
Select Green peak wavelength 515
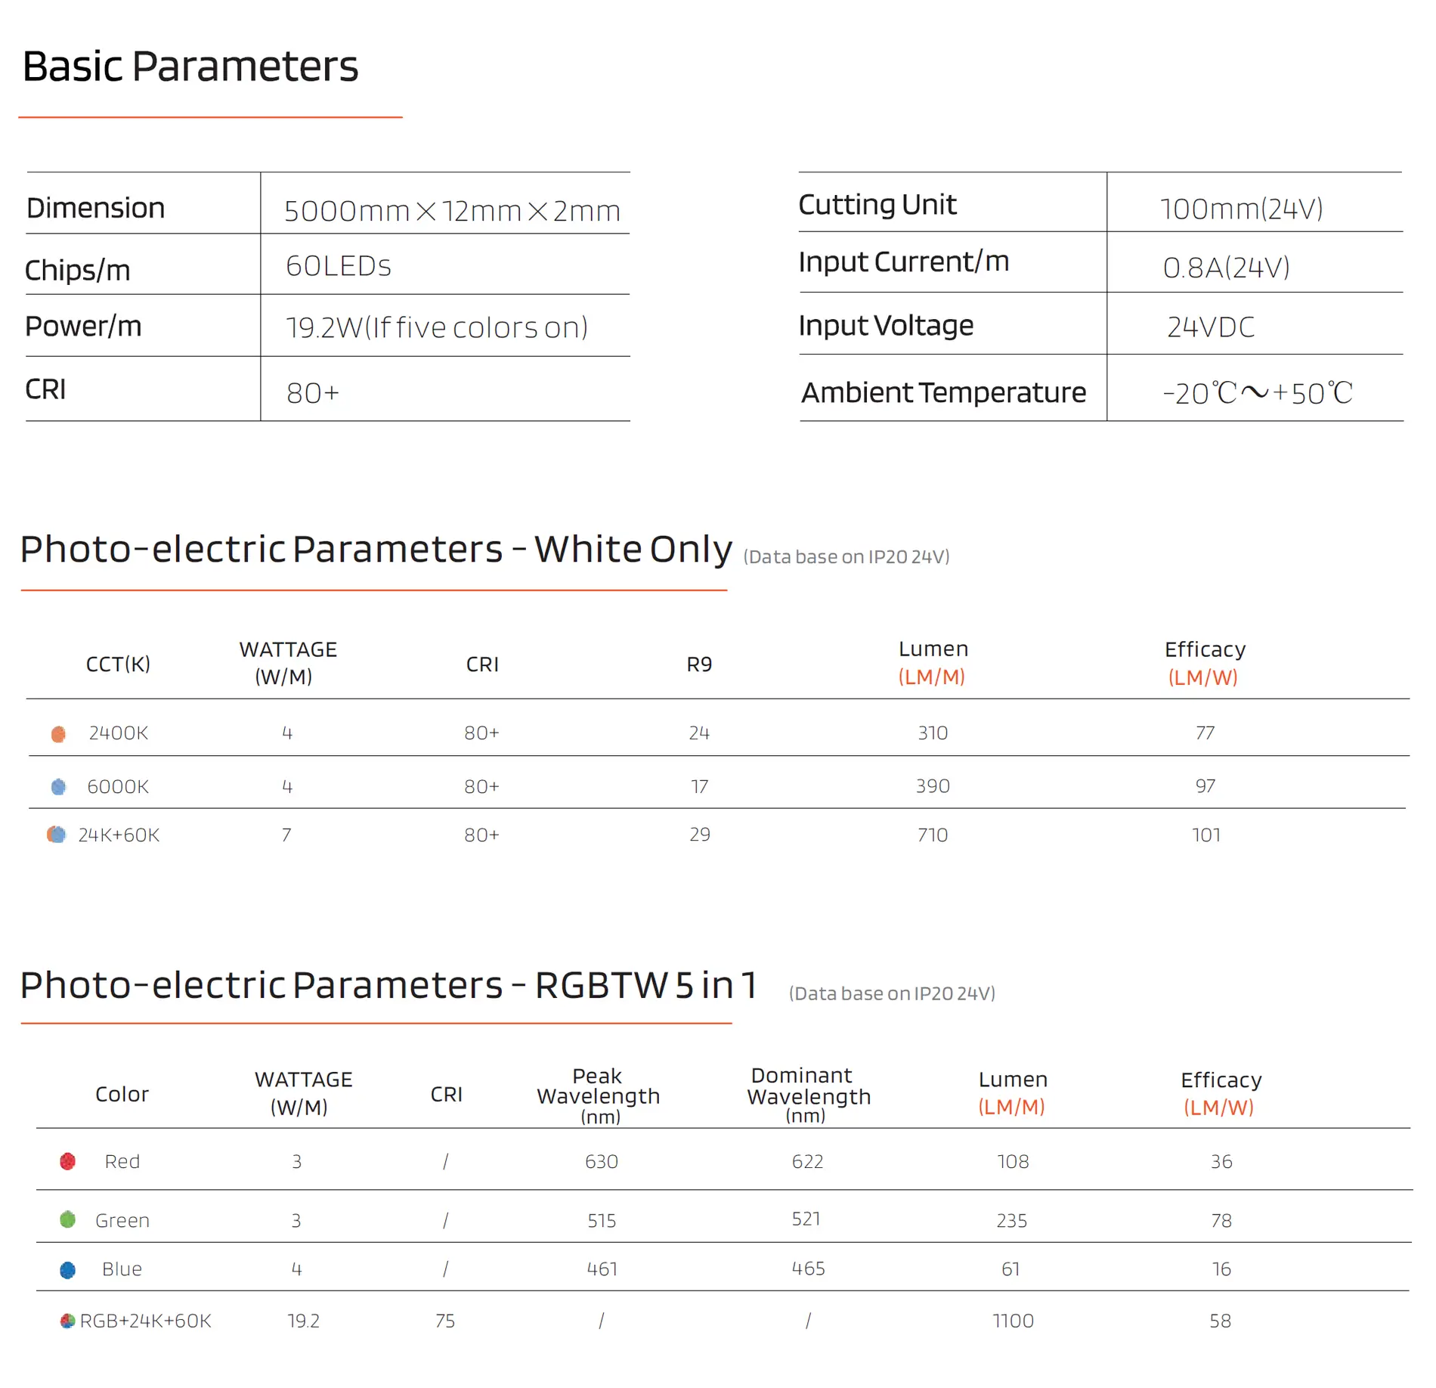pos(602,1221)
